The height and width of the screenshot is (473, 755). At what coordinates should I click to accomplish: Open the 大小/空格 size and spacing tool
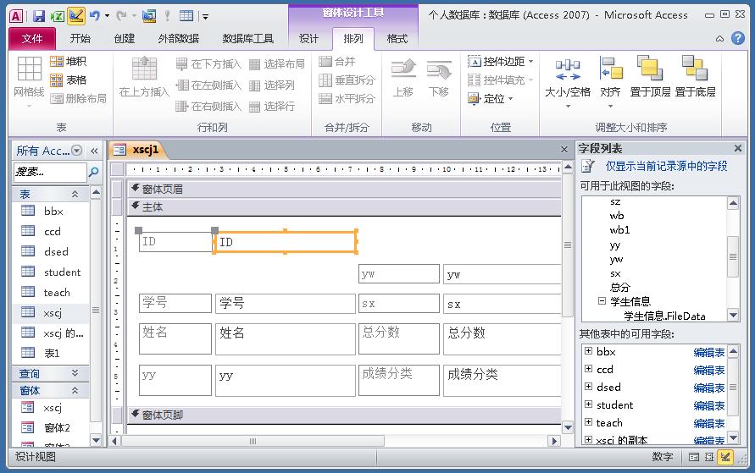click(568, 75)
